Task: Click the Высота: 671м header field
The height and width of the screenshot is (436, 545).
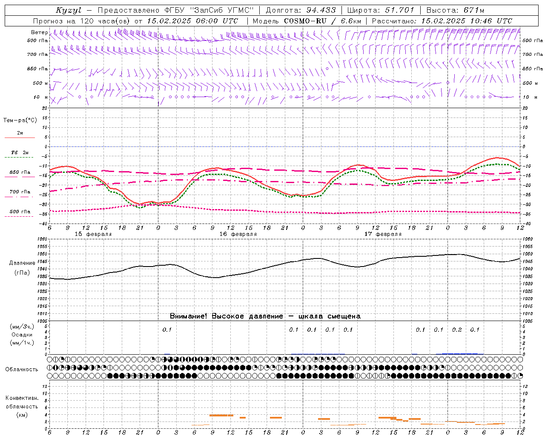Action: 455,10
